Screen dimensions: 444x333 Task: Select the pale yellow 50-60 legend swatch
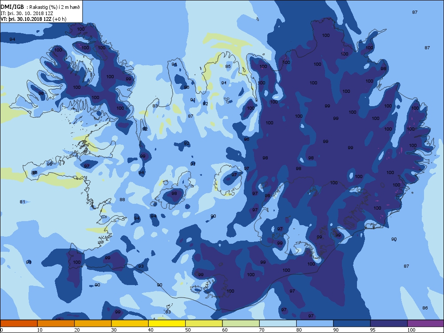tap(204, 323)
